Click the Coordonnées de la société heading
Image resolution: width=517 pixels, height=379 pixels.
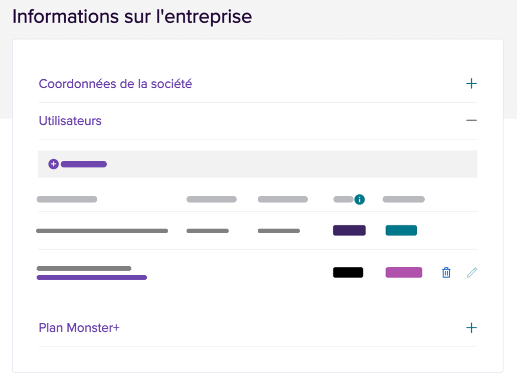pyautogui.click(x=115, y=84)
